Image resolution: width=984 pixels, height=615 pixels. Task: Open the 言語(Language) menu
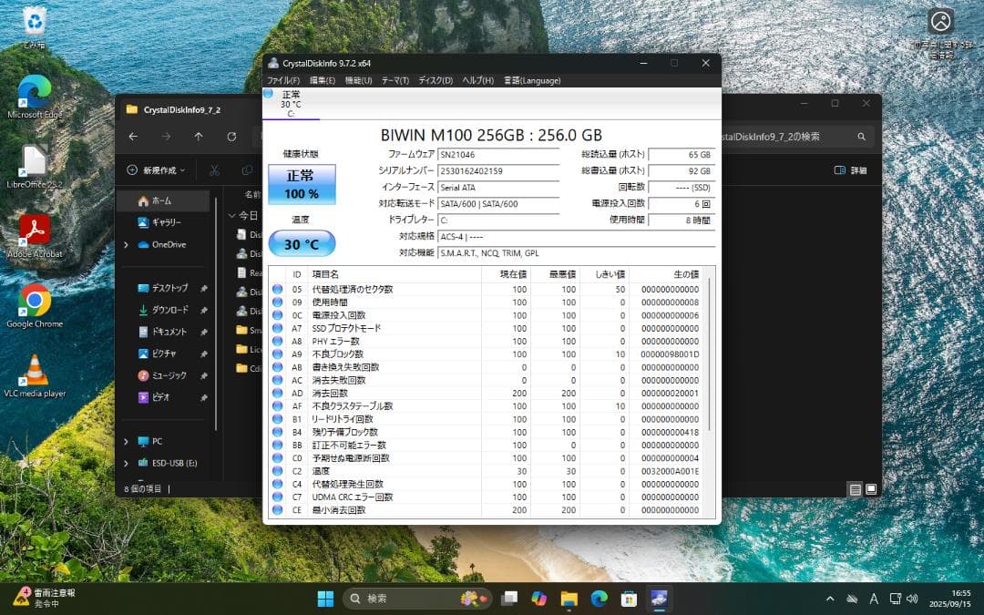[533, 80]
